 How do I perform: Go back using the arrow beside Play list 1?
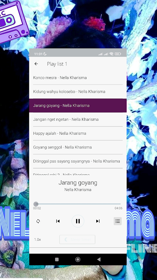point(36,64)
